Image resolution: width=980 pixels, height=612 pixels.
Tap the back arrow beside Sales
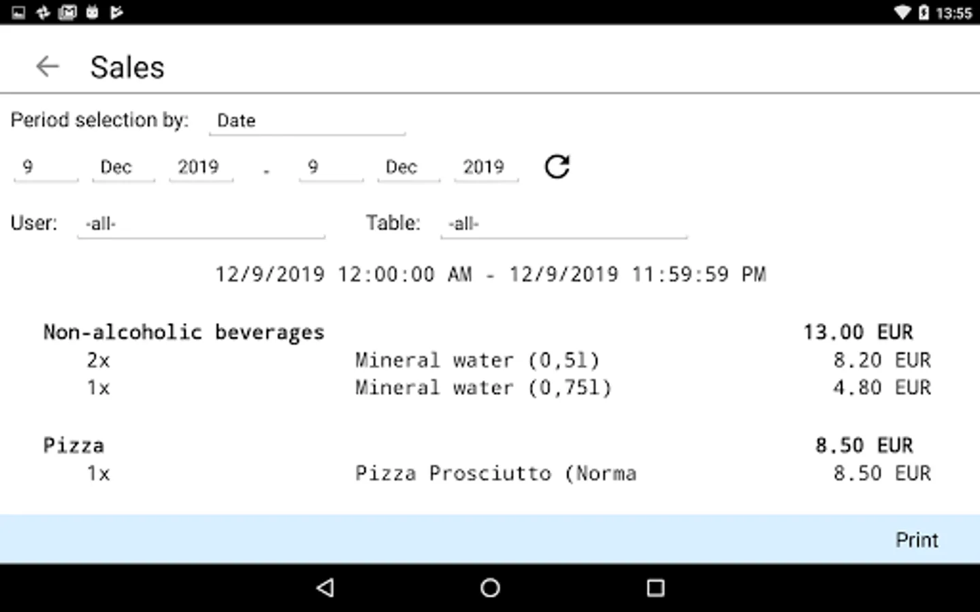click(x=47, y=67)
